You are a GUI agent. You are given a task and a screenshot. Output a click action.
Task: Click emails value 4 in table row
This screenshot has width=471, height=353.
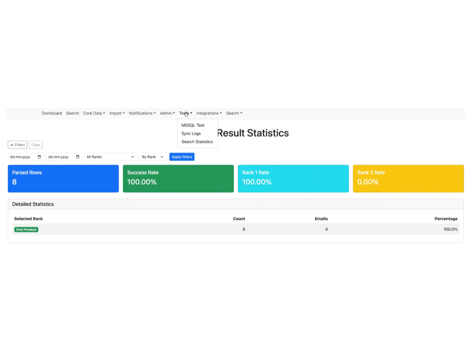click(x=326, y=229)
